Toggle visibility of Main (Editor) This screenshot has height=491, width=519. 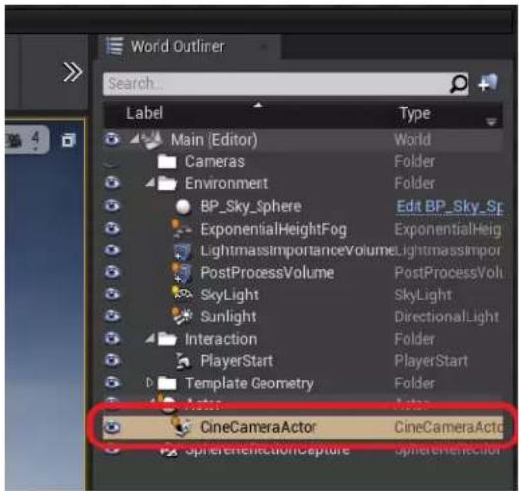tap(111, 139)
